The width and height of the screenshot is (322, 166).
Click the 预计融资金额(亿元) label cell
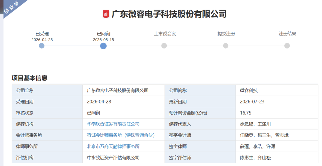click(200, 113)
